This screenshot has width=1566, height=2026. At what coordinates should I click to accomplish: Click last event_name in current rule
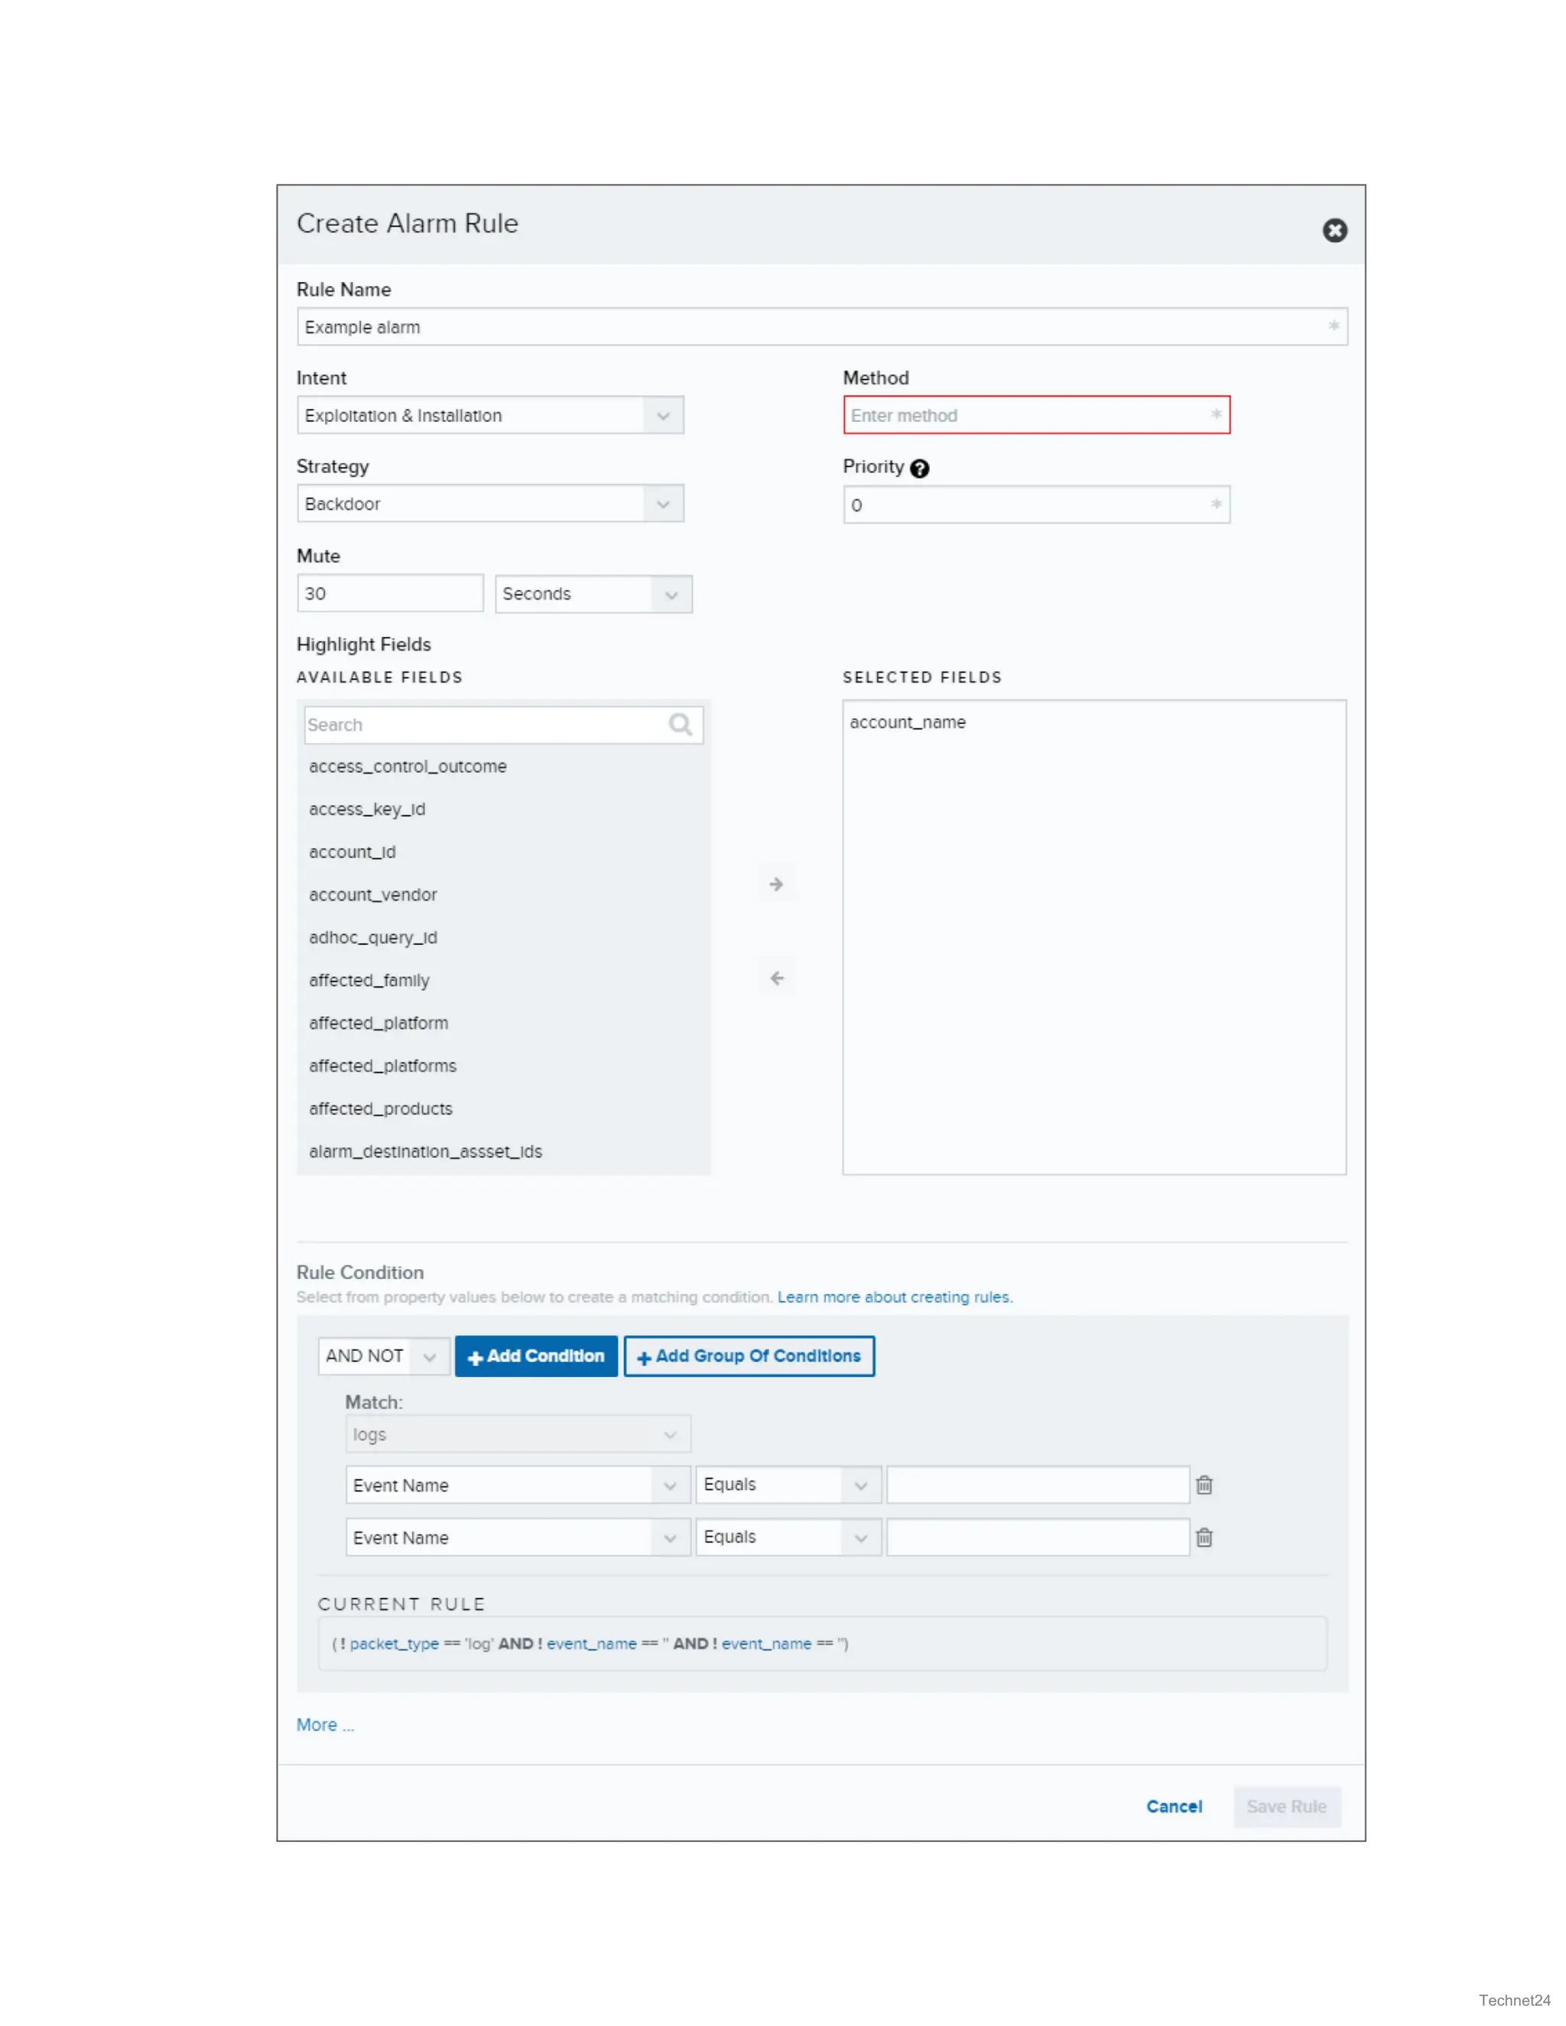[x=766, y=1644]
